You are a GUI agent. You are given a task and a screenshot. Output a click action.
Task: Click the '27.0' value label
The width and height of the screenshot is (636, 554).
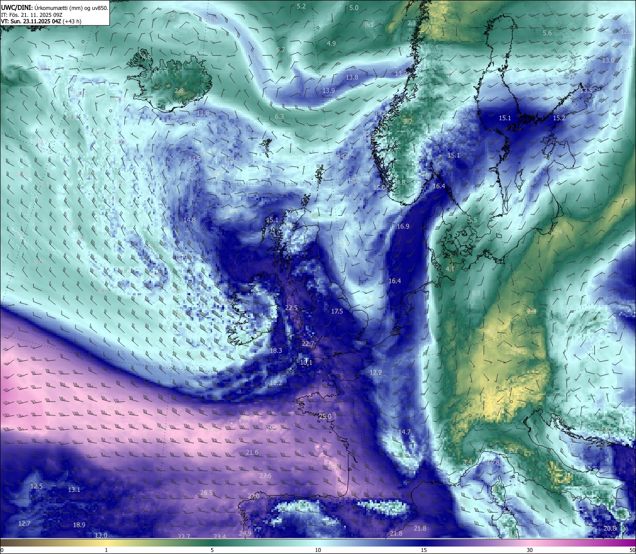(253, 496)
